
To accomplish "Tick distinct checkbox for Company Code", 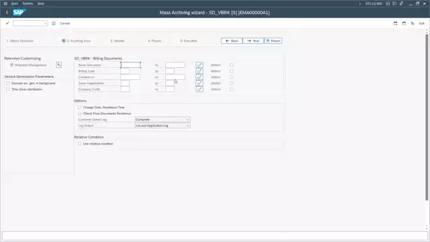I will (x=232, y=89).
